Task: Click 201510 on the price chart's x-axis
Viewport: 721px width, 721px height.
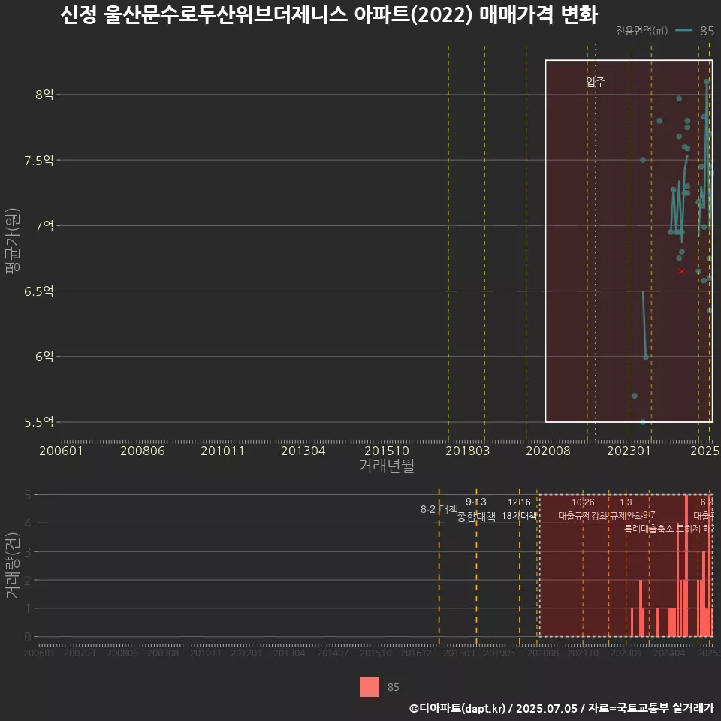Action: [x=387, y=450]
